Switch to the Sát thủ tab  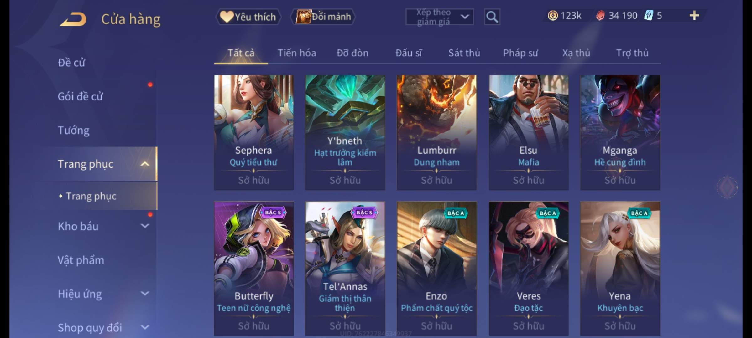point(464,53)
